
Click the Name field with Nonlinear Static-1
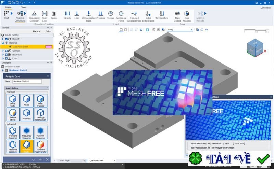tap(27, 81)
